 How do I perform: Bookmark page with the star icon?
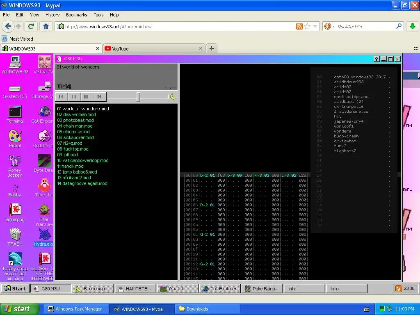308,26
